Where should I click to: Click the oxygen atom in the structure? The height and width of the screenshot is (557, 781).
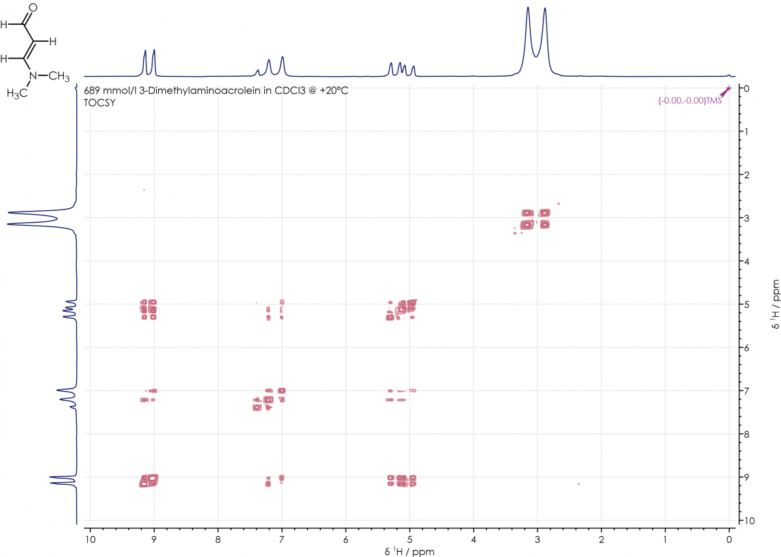click(x=33, y=7)
